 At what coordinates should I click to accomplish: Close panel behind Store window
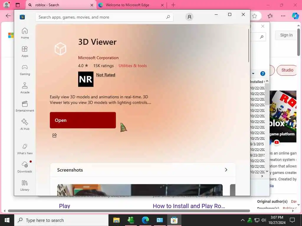click(263, 26)
